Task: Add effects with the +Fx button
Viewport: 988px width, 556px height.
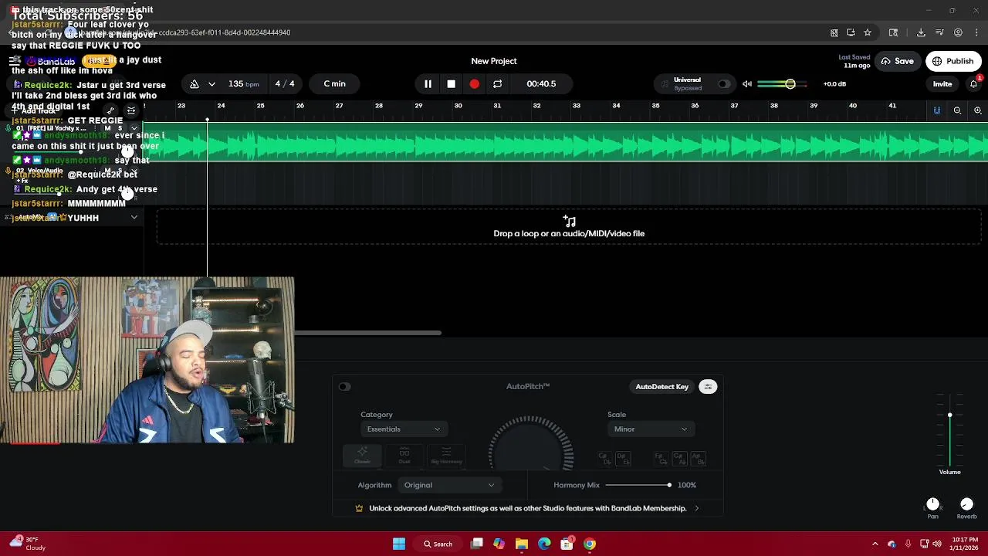Action: (x=22, y=181)
